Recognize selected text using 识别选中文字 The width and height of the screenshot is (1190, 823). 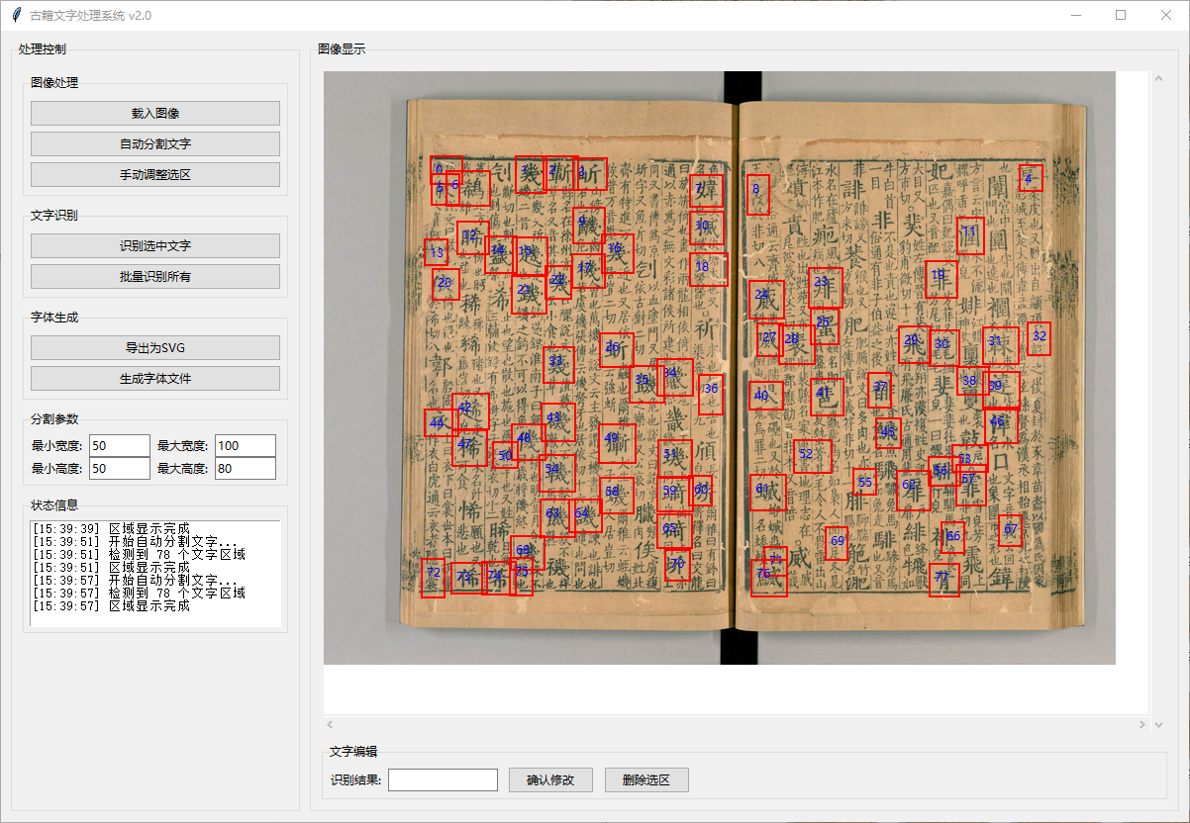pos(154,245)
